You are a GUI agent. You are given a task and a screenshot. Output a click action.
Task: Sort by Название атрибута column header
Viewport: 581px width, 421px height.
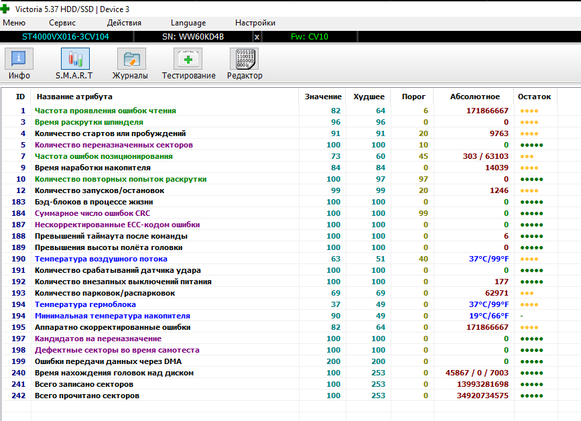tap(74, 97)
